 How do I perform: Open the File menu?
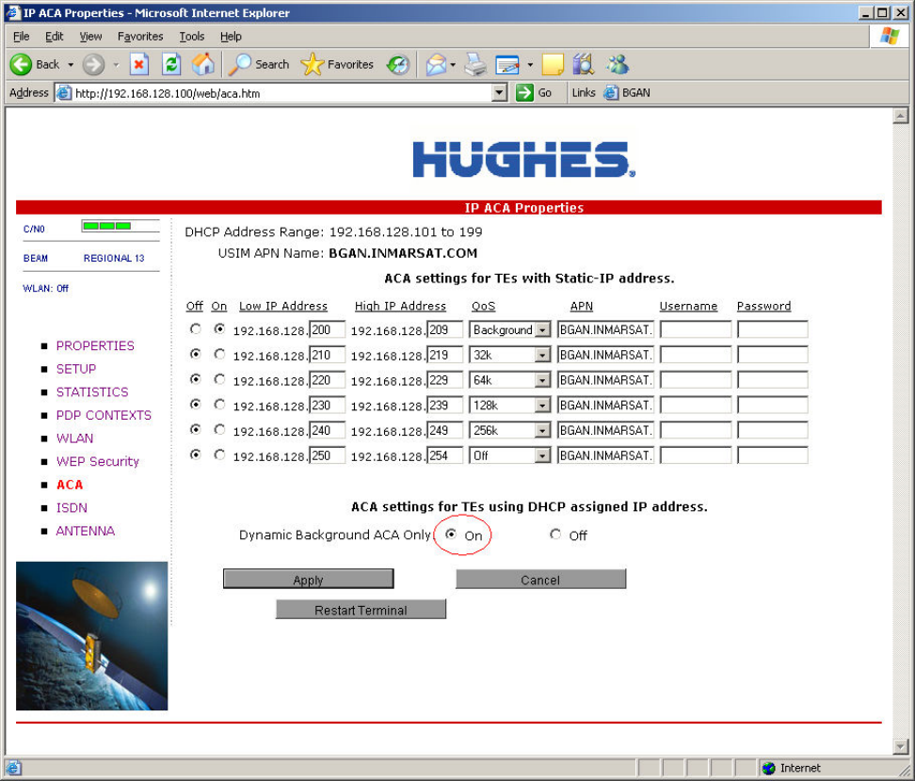pyautogui.click(x=21, y=36)
